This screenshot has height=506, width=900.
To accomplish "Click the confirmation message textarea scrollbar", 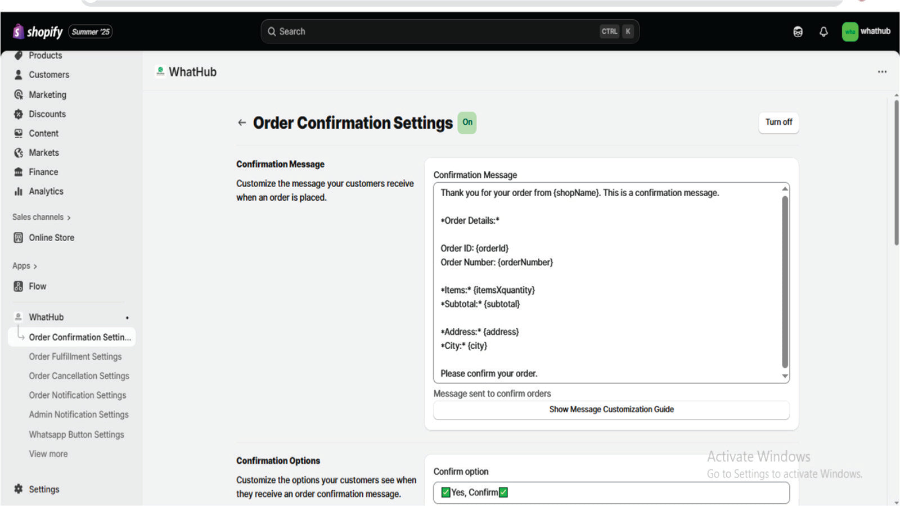I will point(785,281).
